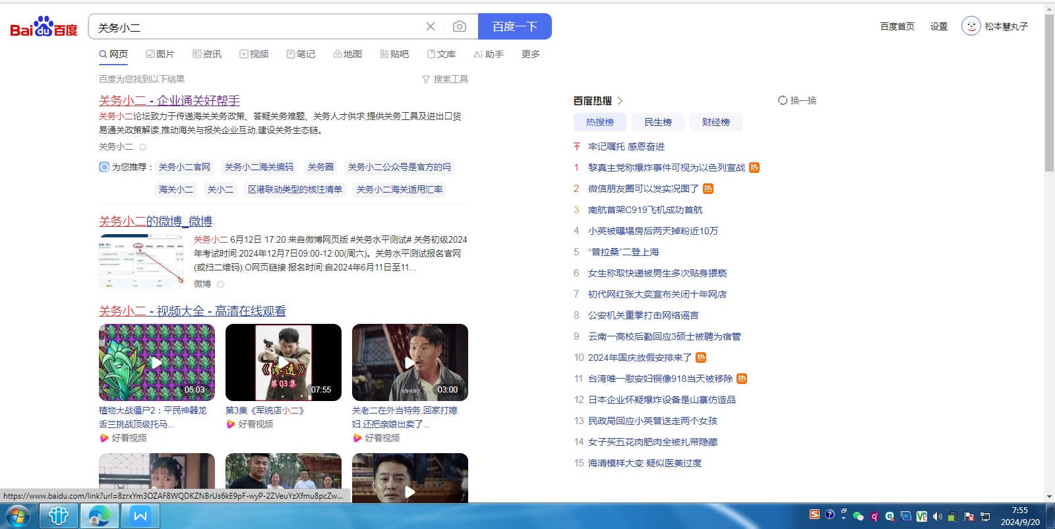The image size is (1055, 529).
Task: Play the 植物大战僵尸2 video thumbnail
Action: point(157,362)
